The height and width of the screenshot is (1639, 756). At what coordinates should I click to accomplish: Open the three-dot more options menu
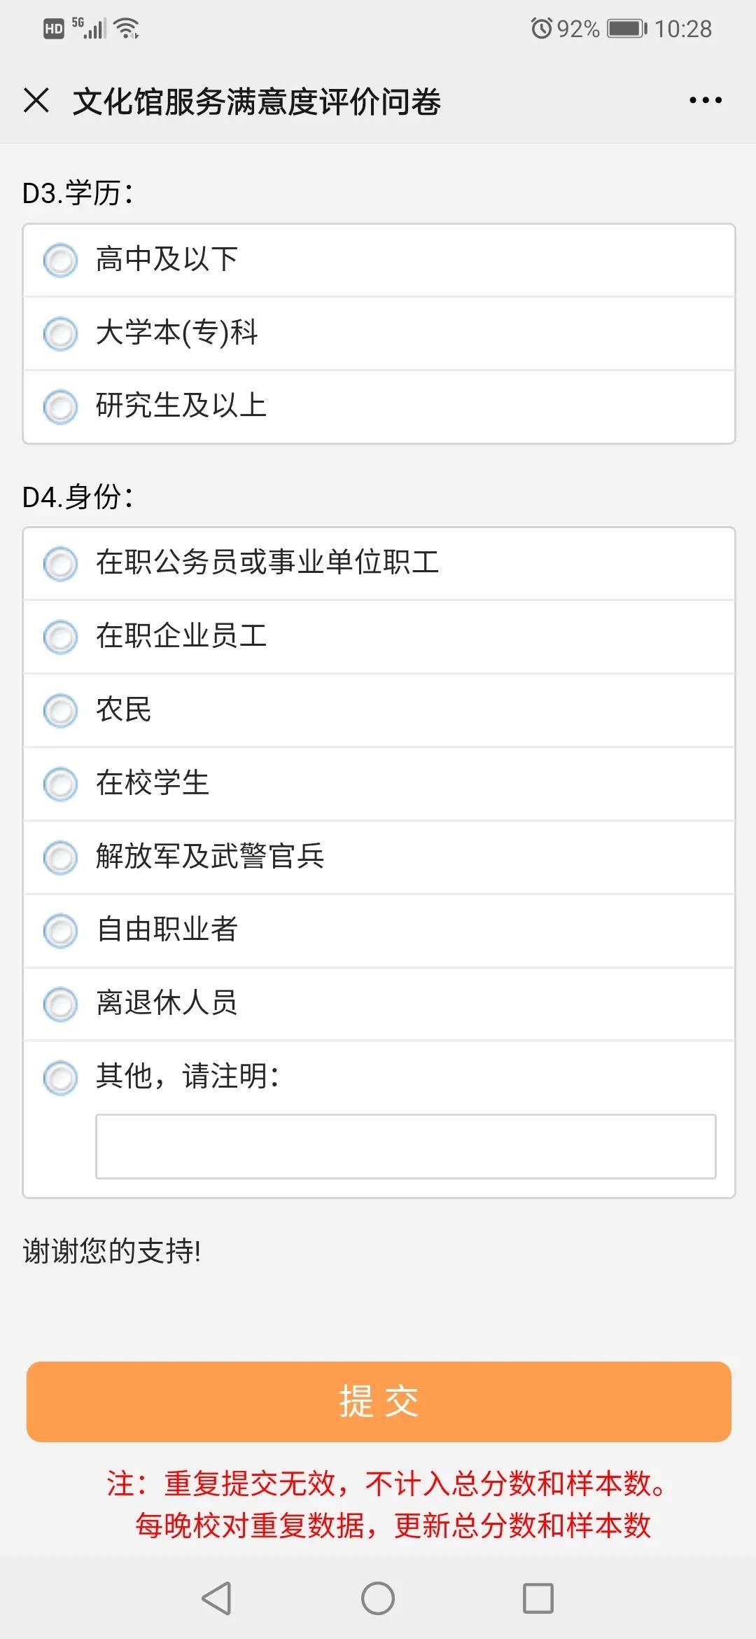click(x=705, y=100)
